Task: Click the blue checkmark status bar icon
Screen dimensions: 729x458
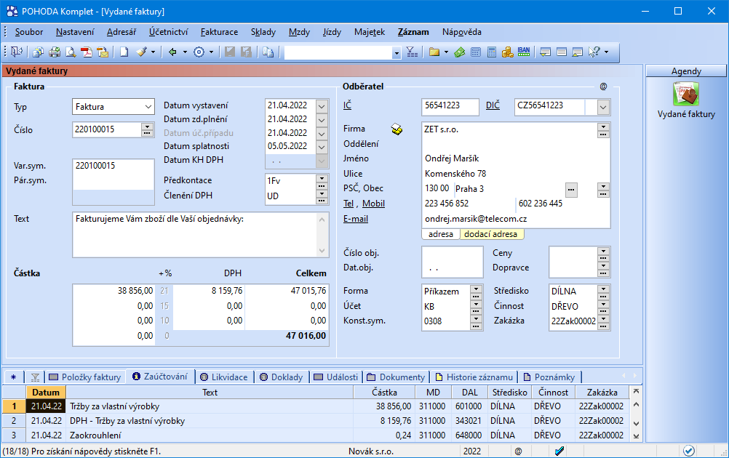Action: point(559,451)
